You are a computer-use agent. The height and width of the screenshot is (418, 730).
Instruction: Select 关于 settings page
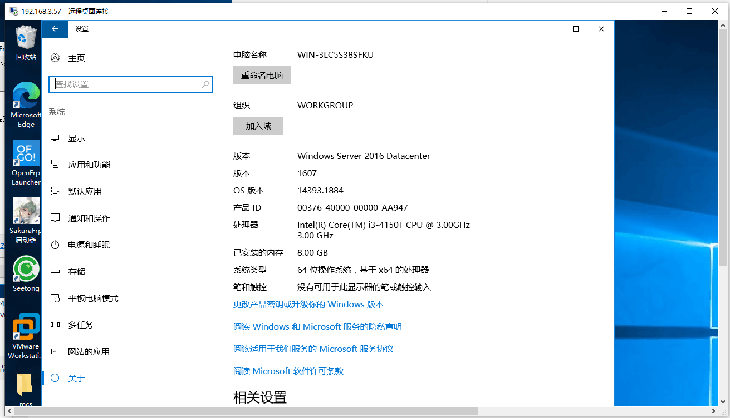pyautogui.click(x=76, y=378)
